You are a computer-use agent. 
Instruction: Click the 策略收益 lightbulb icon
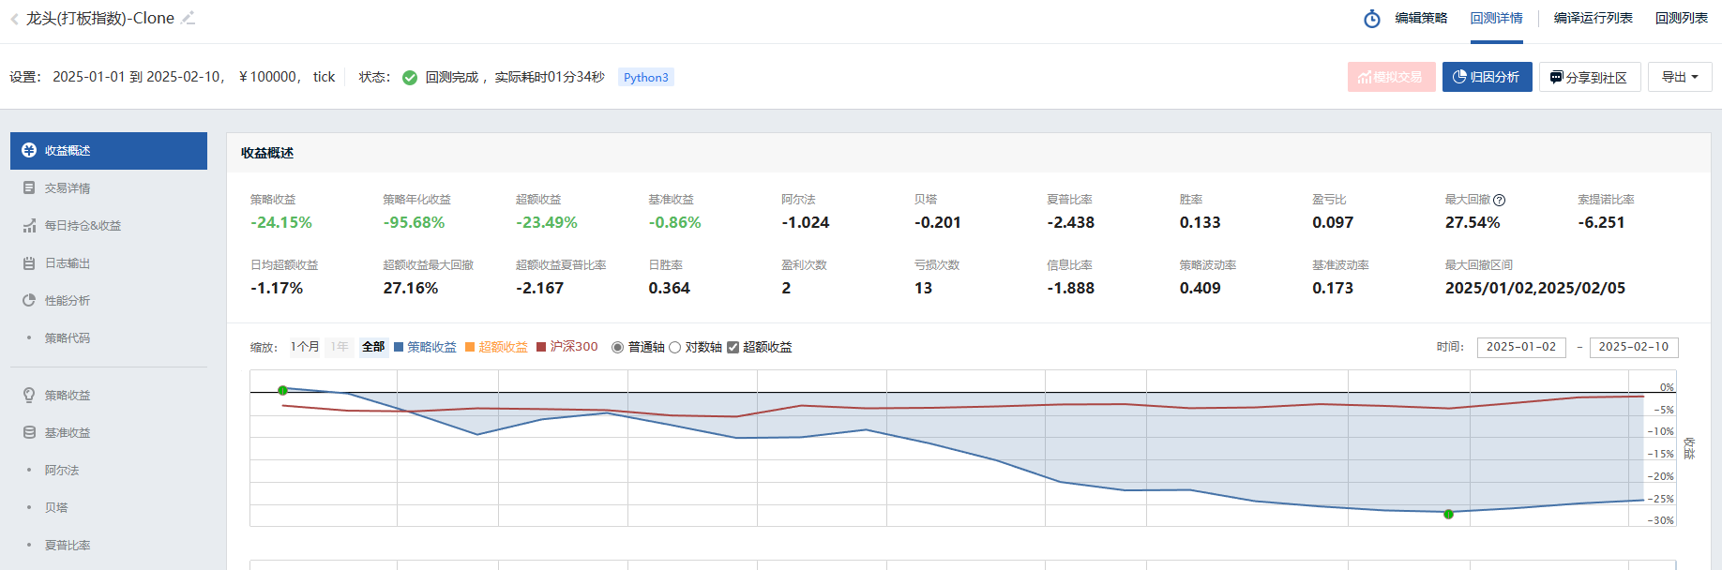click(x=29, y=395)
